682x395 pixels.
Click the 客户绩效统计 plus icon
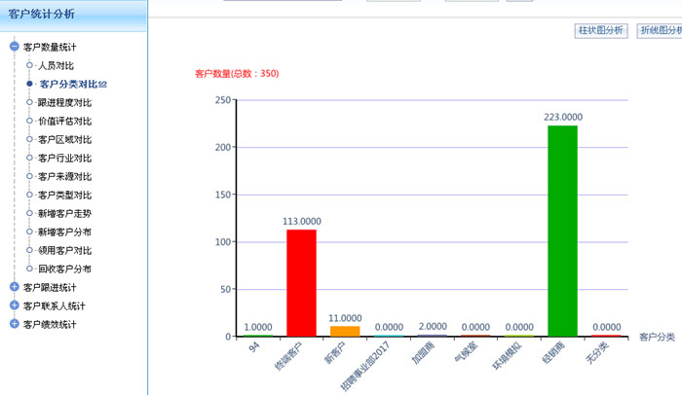tap(14, 324)
